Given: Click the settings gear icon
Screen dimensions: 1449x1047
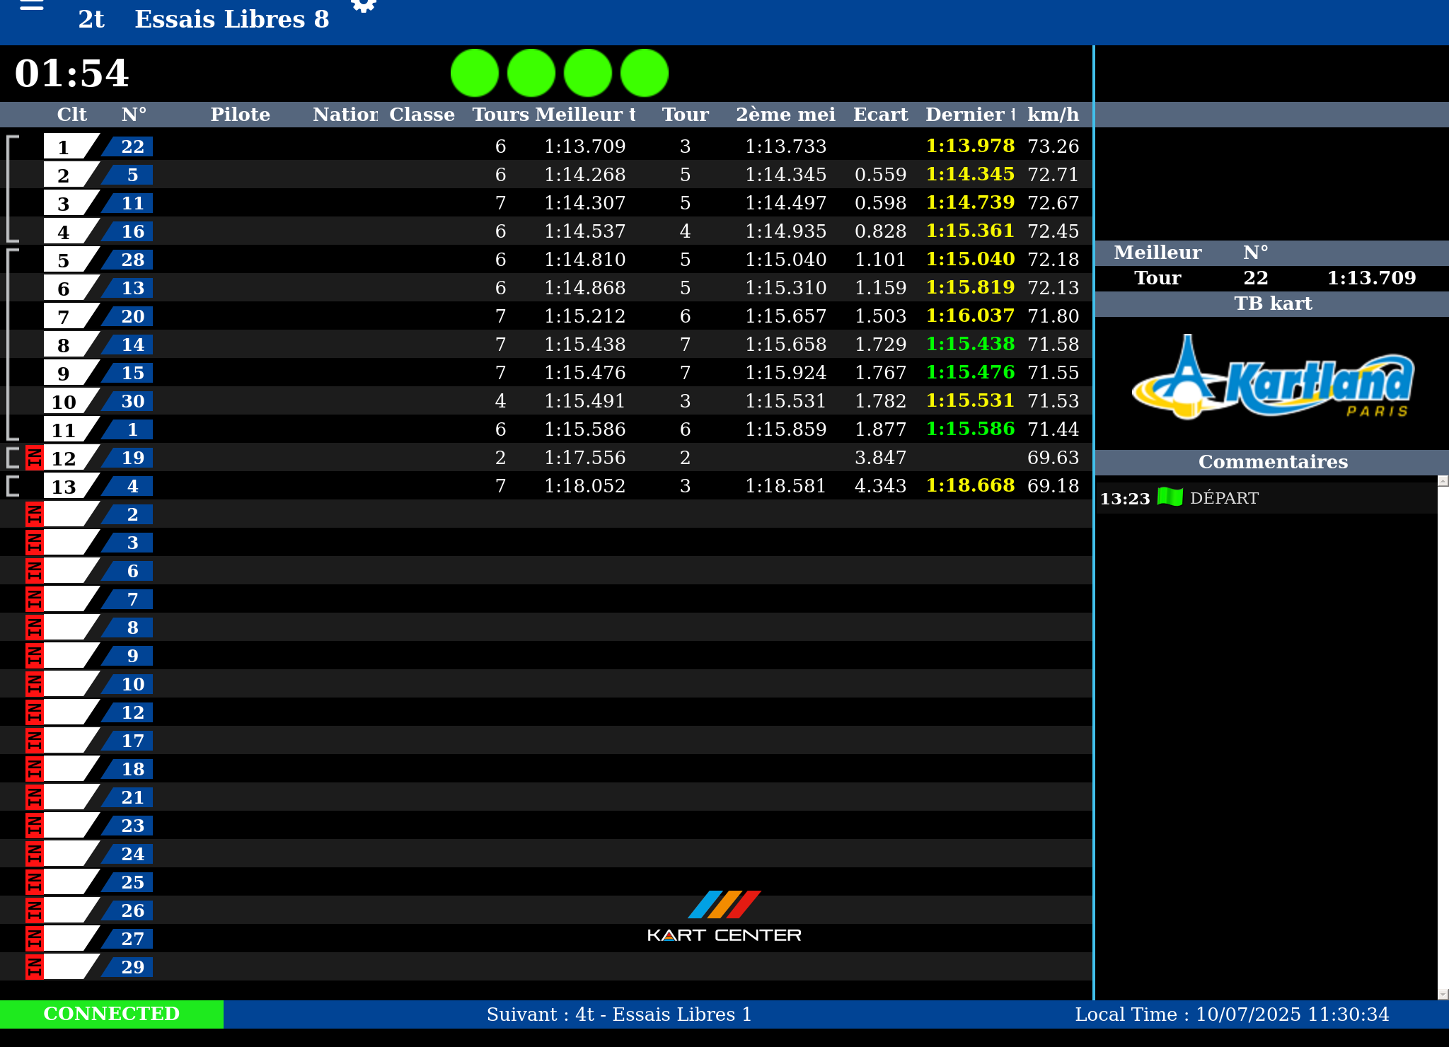Looking at the screenshot, I should [364, 6].
